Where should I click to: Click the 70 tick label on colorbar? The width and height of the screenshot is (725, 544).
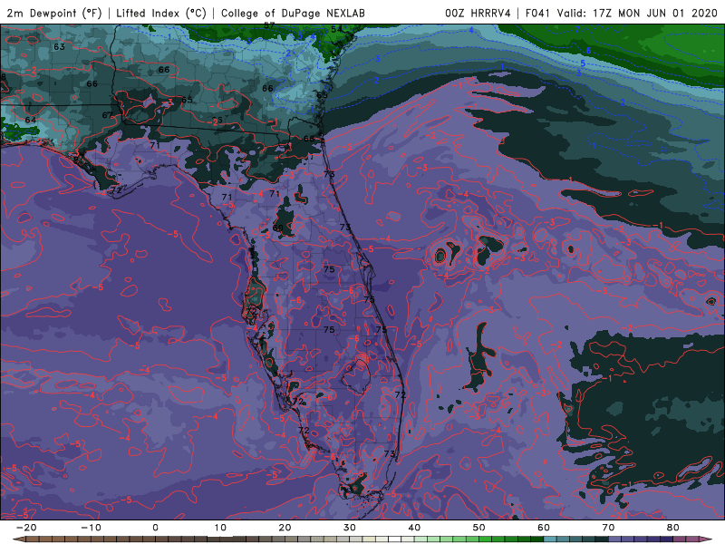click(x=608, y=528)
